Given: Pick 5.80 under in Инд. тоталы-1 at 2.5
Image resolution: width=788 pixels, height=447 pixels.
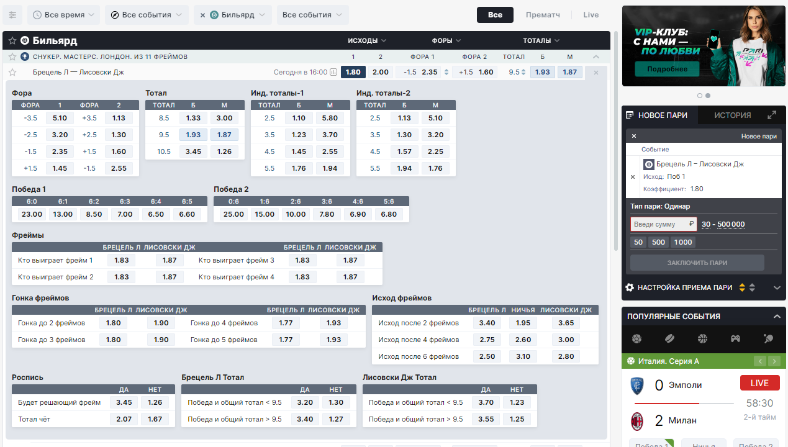Looking at the screenshot, I should click(x=330, y=118).
